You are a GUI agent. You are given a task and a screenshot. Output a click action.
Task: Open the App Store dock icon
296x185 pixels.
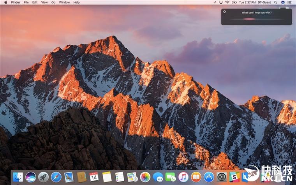[209, 177]
